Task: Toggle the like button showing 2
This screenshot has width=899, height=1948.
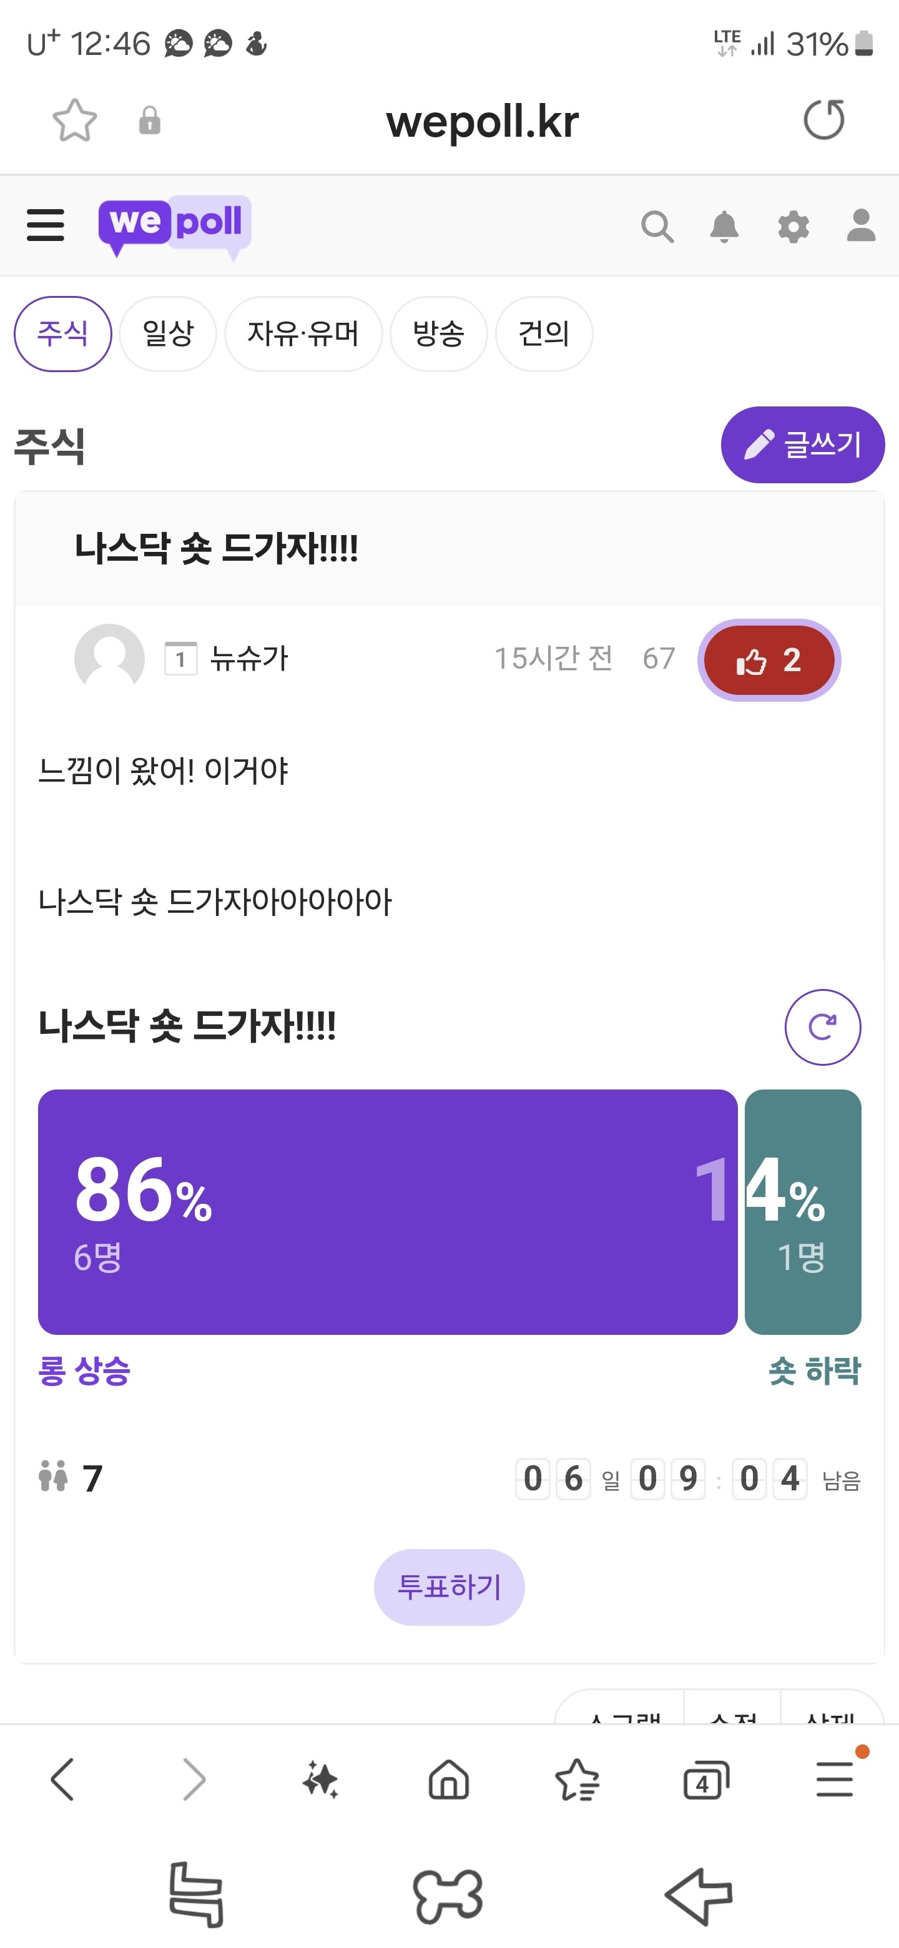Action: tap(768, 660)
